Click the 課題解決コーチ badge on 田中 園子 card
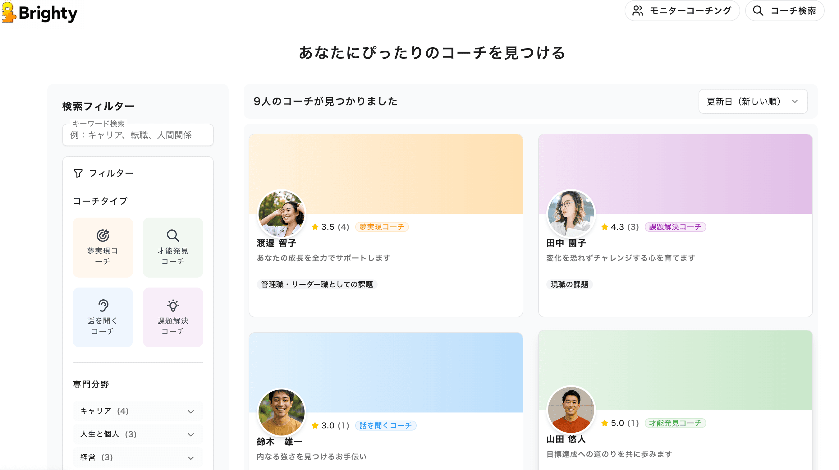The width and height of the screenshot is (839, 470). click(675, 227)
